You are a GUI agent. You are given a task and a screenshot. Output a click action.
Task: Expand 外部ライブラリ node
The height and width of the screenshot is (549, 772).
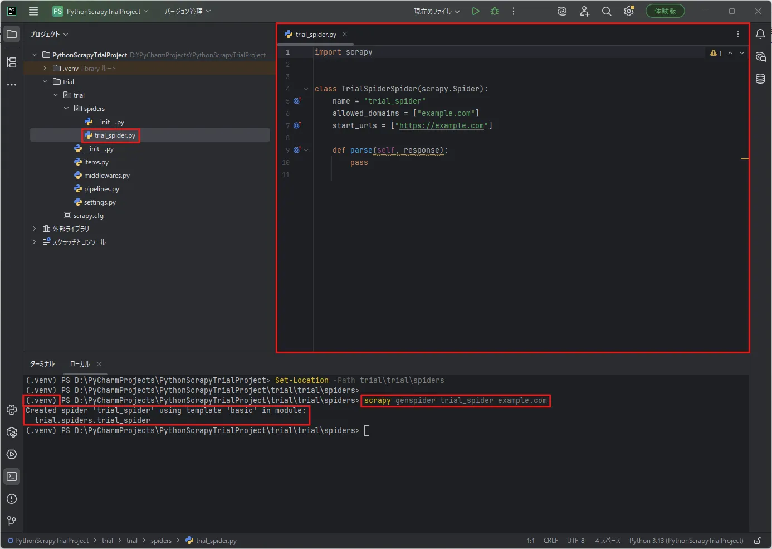click(35, 229)
